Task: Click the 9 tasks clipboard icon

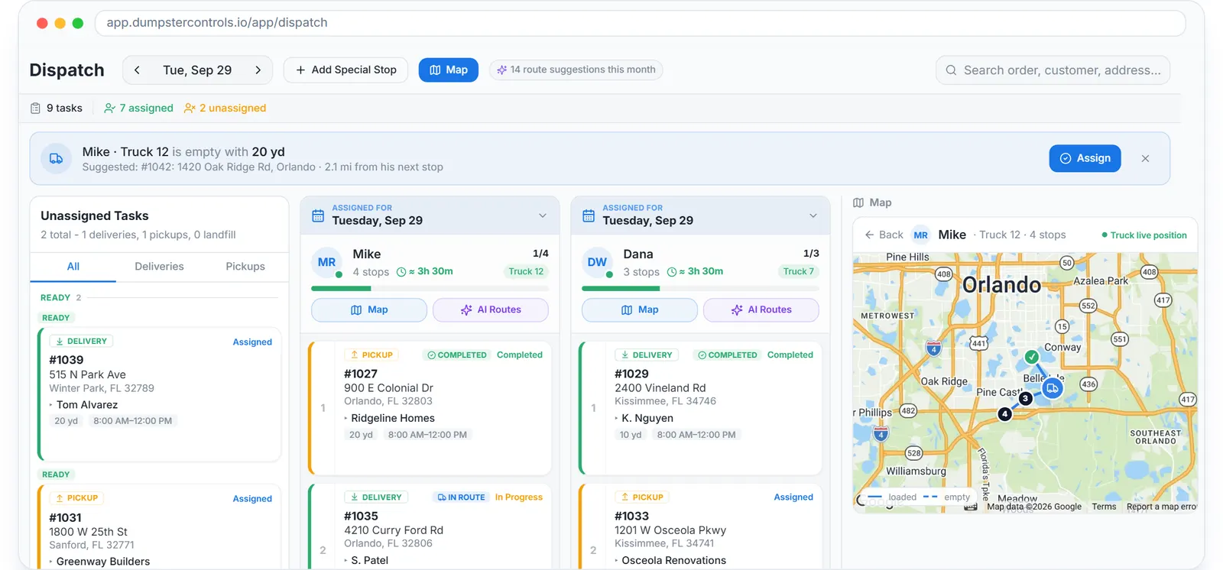Action: [35, 108]
